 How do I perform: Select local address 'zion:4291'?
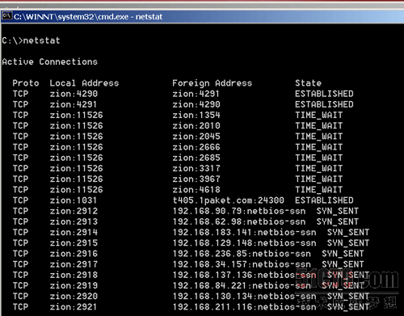coord(73,104)
